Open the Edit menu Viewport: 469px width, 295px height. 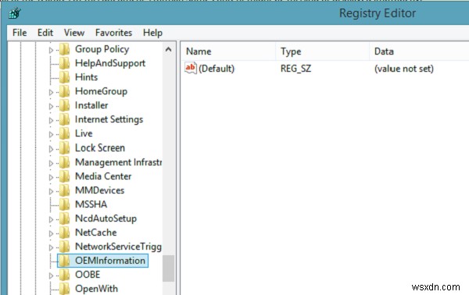click(45, 33)
